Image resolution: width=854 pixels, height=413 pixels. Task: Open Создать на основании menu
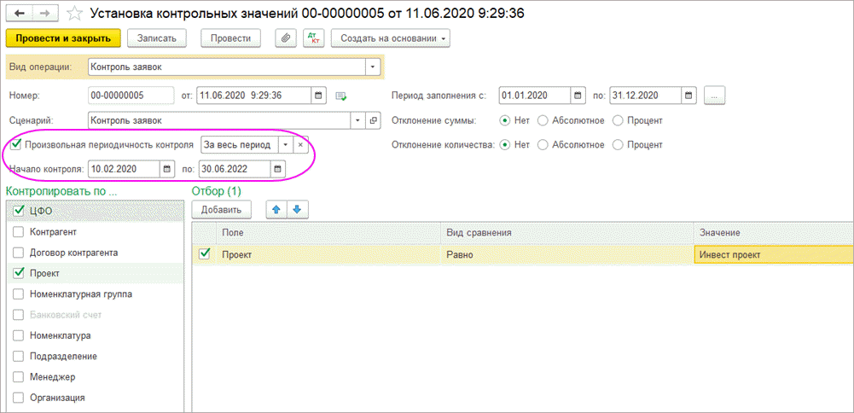390,38
